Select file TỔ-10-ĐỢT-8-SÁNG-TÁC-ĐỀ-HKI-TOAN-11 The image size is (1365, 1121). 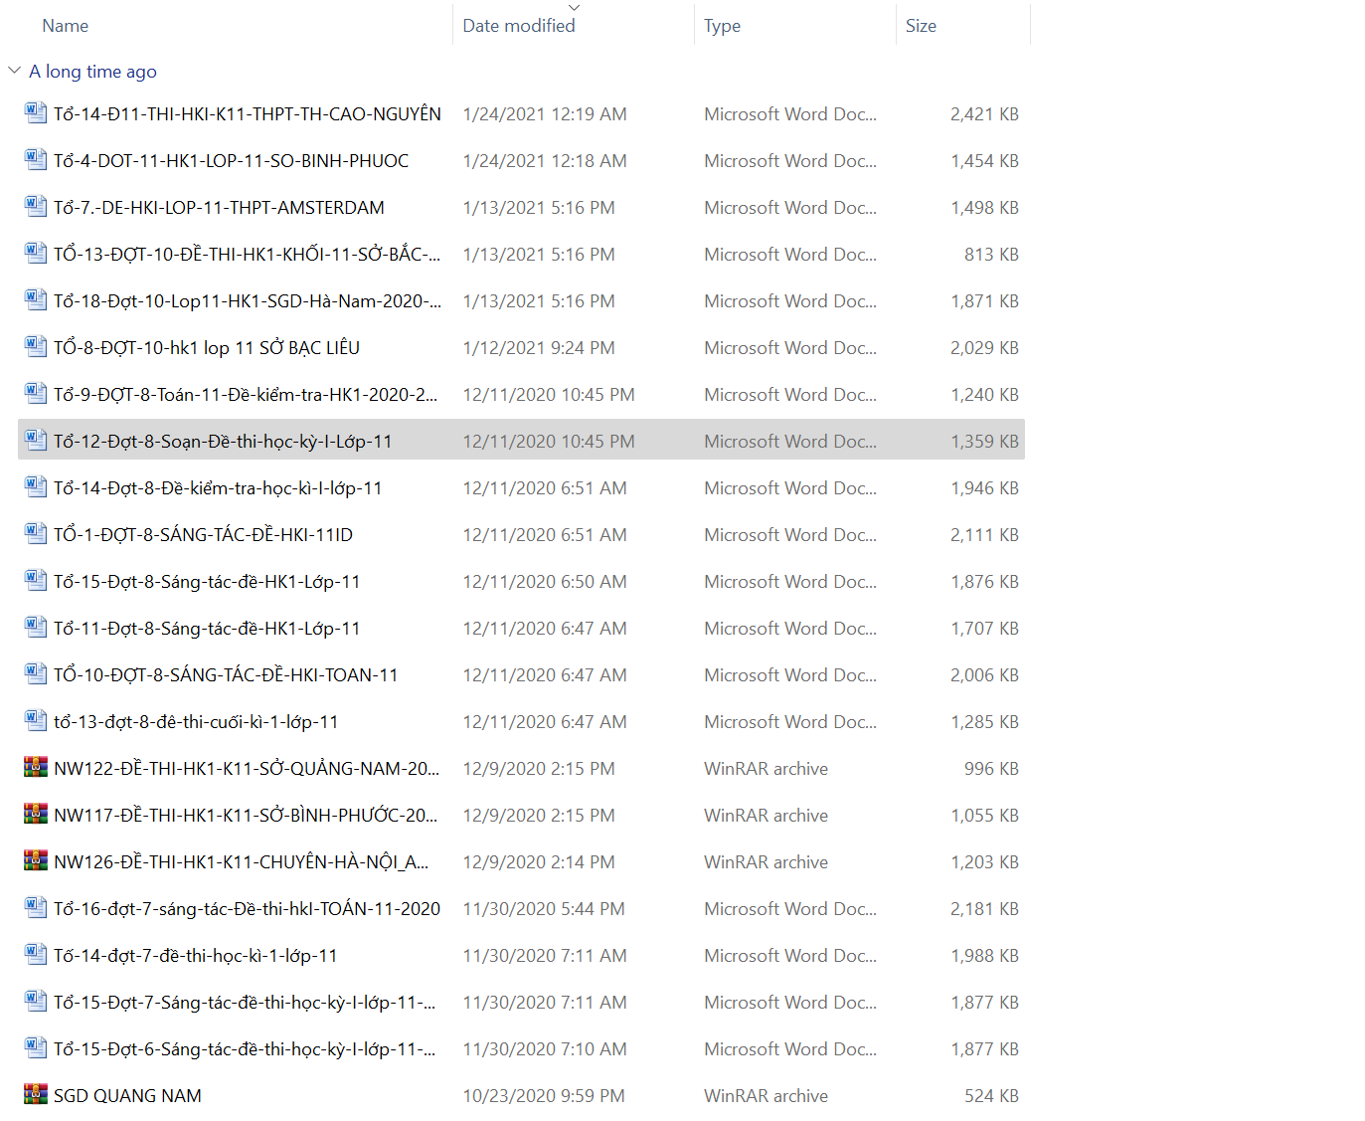coord(226,675)
